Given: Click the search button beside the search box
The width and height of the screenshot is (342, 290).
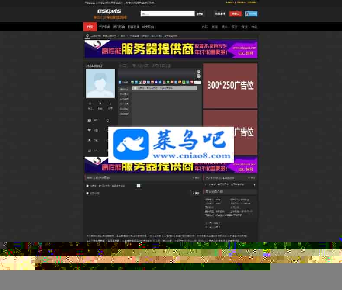Looking at the screenshot, I should point(200,14).
